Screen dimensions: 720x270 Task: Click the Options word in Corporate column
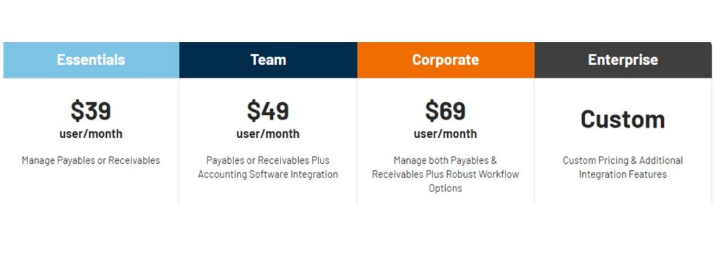445,188
